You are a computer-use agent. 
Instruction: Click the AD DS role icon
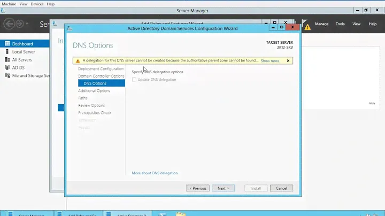click(7, 68)
